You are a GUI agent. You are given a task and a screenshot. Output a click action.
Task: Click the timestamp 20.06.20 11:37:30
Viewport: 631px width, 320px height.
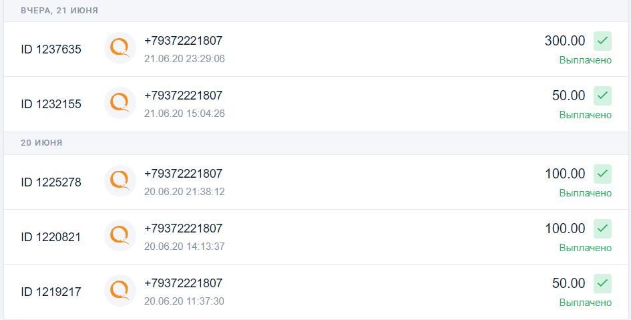[x=184, y=301]
